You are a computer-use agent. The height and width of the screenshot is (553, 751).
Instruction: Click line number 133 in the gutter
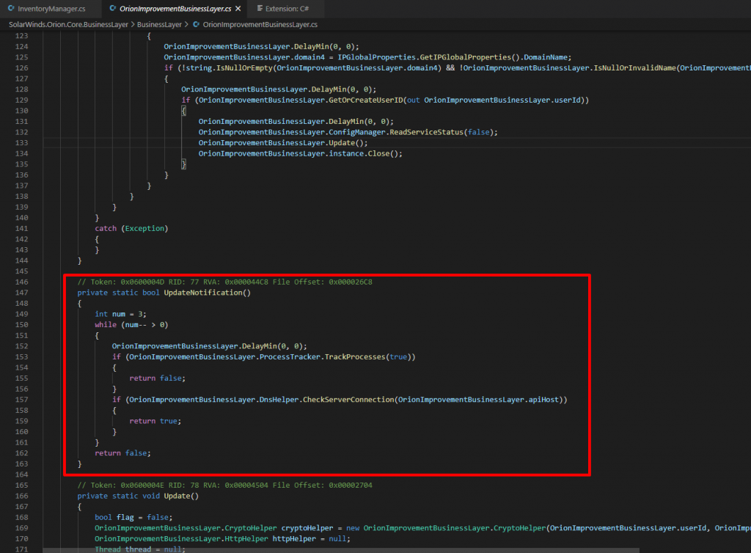[21, 143]
